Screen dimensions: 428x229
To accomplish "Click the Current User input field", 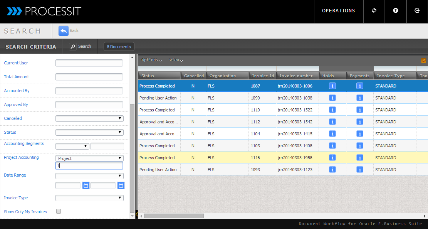I will [89, 63].
